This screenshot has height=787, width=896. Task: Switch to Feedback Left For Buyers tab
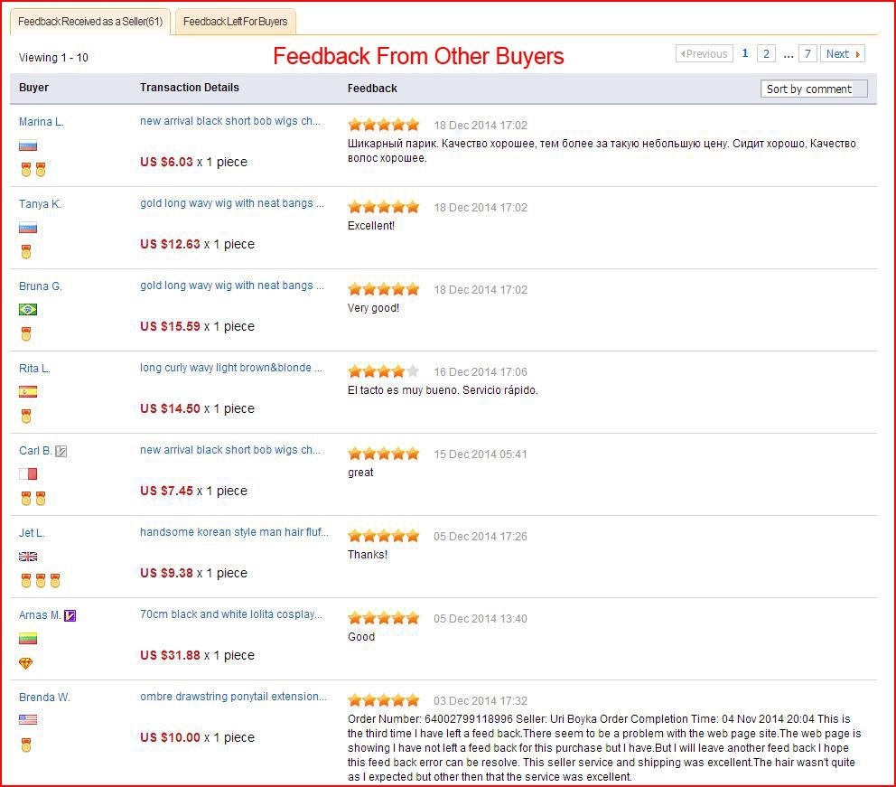pyautogui.click(x=235, y=22)
